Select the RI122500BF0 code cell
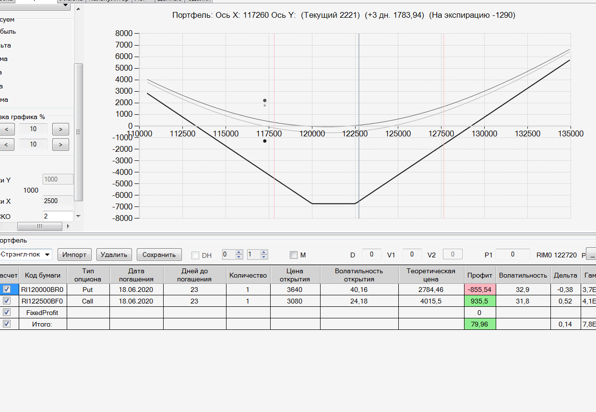 point(43,301)
